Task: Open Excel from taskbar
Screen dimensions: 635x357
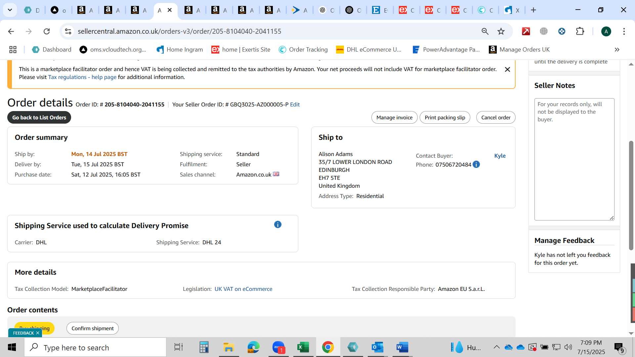Action: 303,347
